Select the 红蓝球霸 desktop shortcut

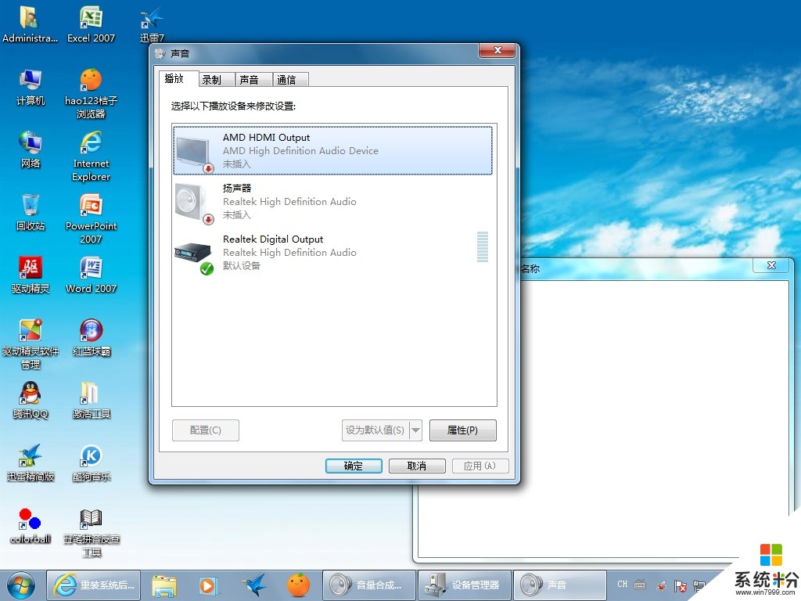[x=91, y=337]
